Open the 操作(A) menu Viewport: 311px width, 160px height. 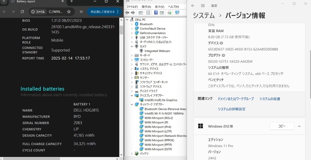tap(146, 7)
